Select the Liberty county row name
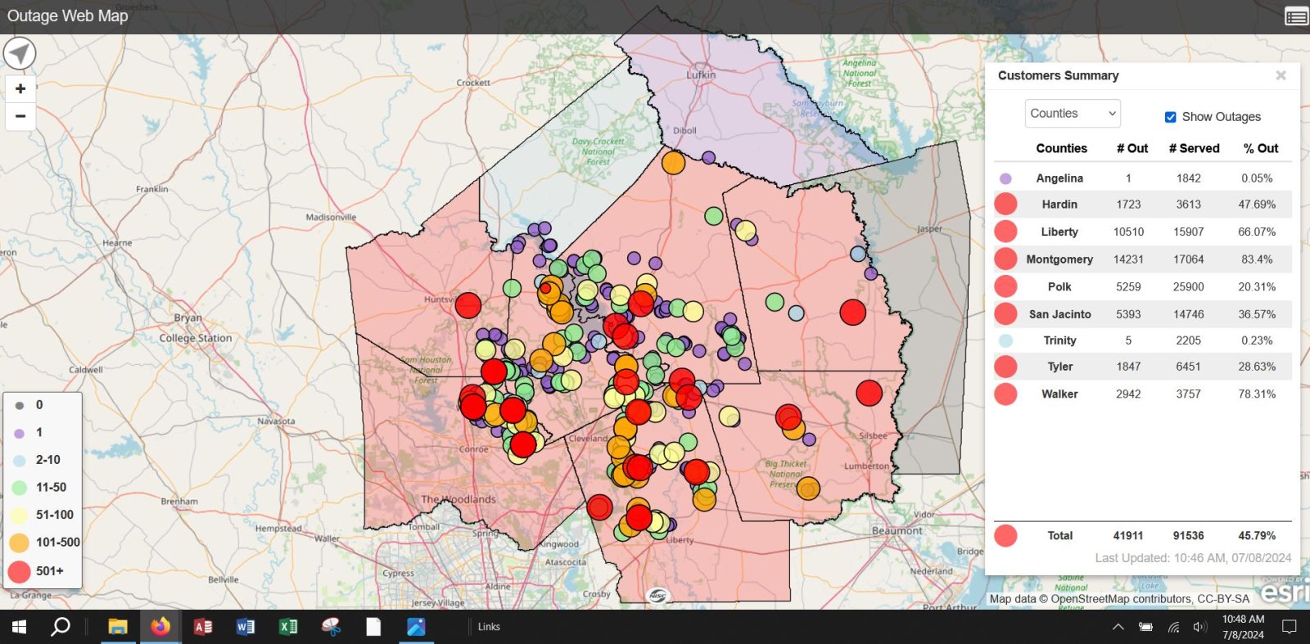This screenshot has height=644, width=1310. pos(1059,232)
